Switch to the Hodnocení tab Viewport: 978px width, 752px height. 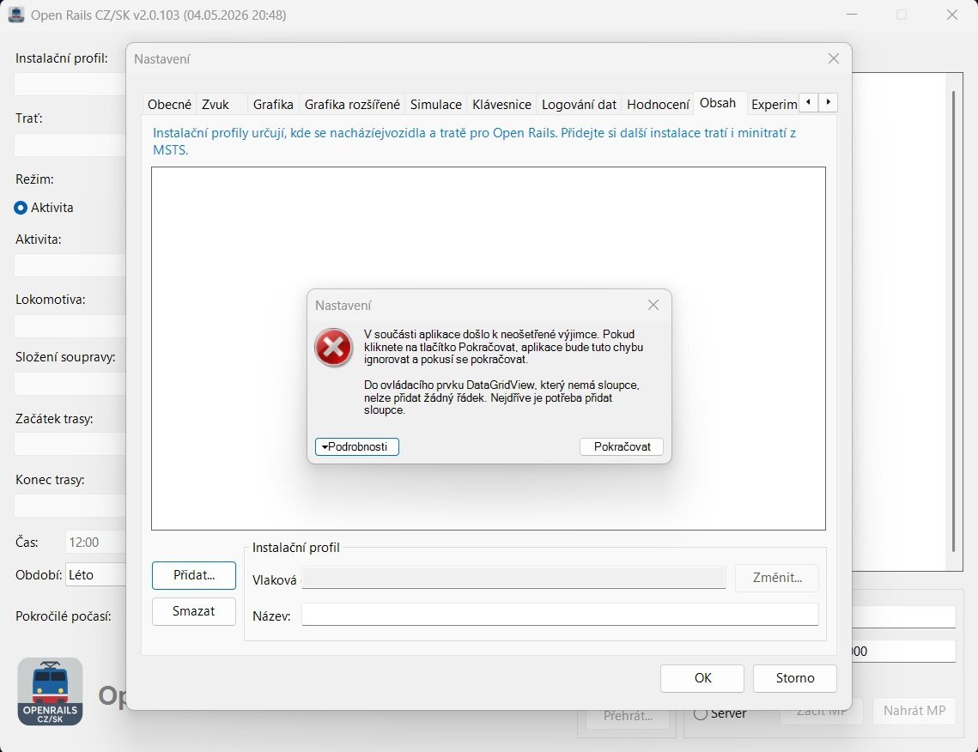(658, 104)
